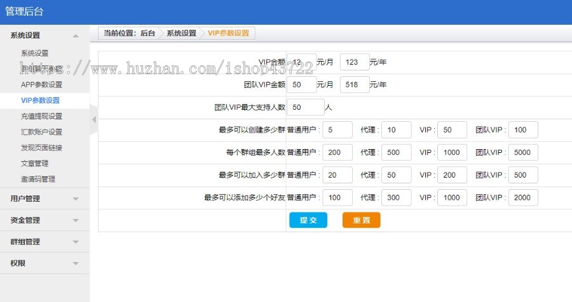Expand the 资金管理 sidebar section
The width and height of the screenshot is (572, 302).
pos(44,220)
